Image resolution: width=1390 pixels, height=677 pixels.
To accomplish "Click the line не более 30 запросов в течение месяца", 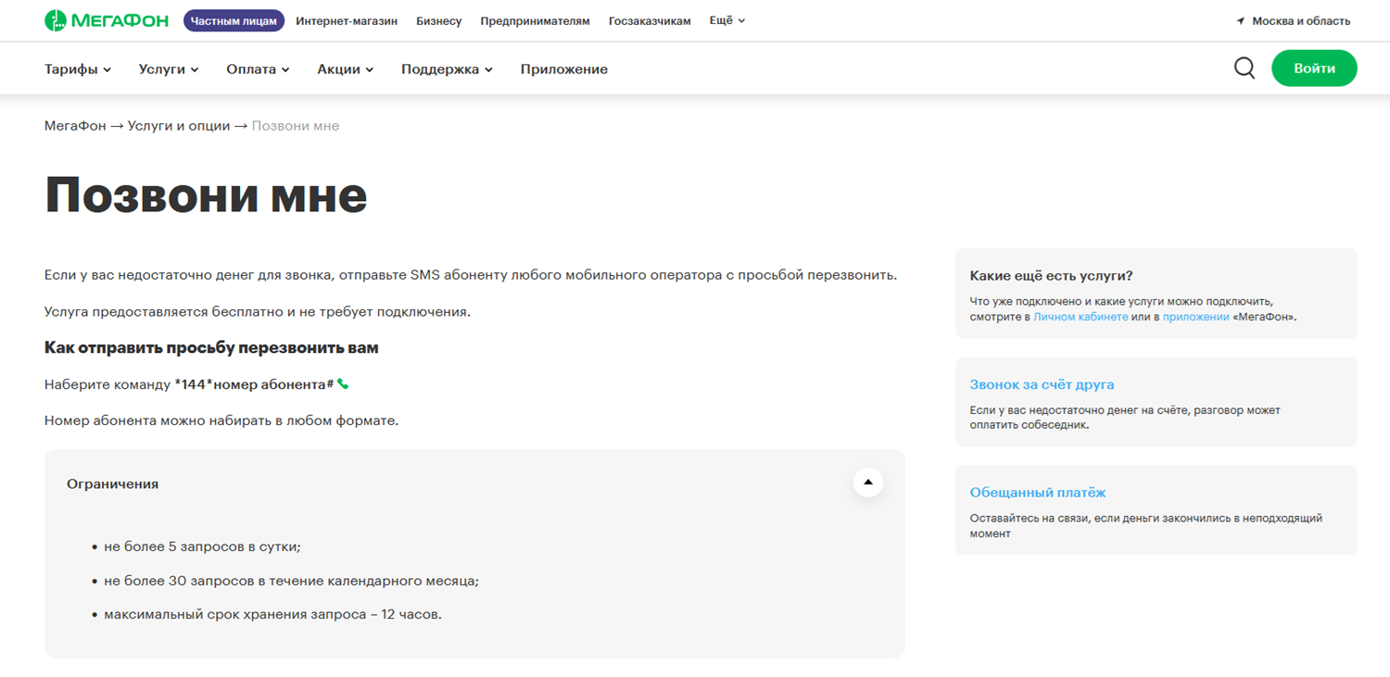I will (291, 581).
